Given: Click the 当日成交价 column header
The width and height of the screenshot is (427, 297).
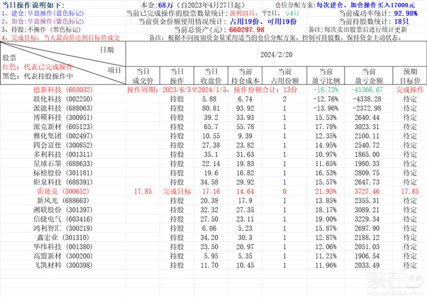Looking at the screenshot, I should coord(142,76).
